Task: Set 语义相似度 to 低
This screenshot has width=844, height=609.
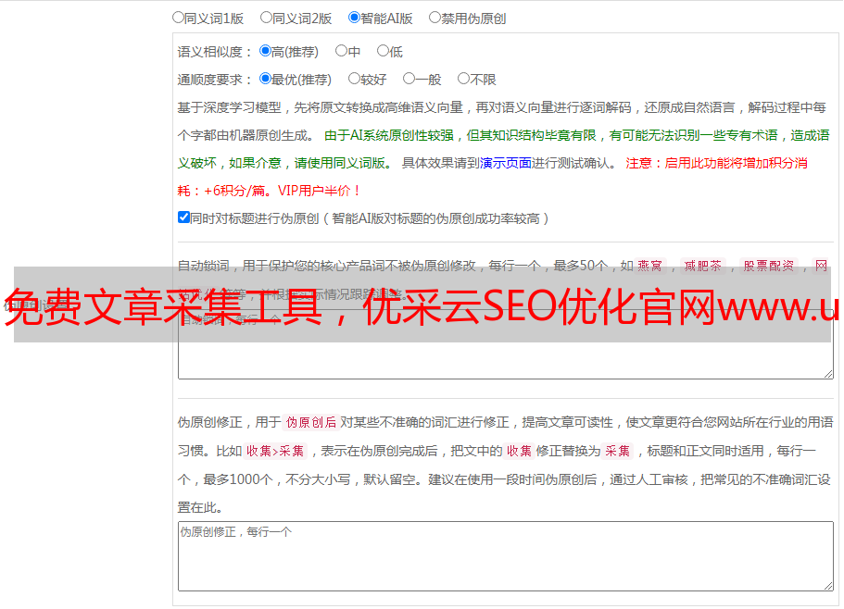Action: click(x=383, y=51)
